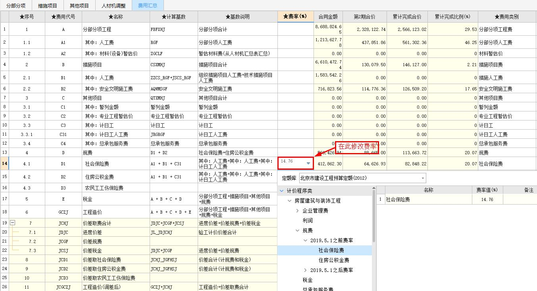The width and height of the screenshot is (537, 291).
Task: Select 住房公积金费 in the fee tree
Action: click(334, 260)
